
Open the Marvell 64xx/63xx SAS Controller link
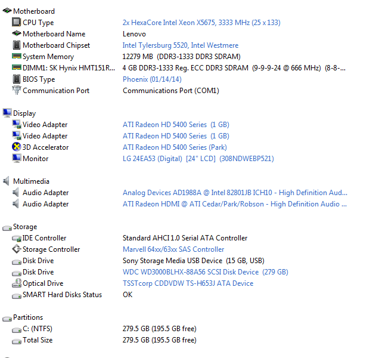(173, 249)
